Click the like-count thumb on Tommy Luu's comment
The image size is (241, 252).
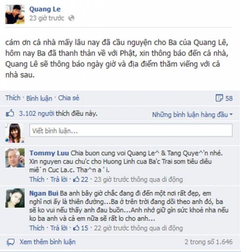coord(76,179)
